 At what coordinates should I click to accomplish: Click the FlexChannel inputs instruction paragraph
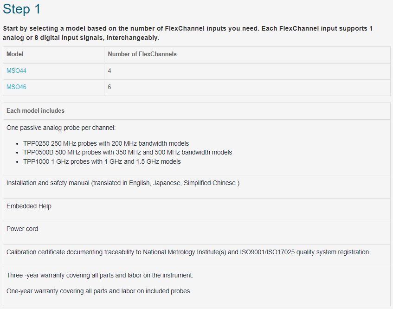point(187,33)
